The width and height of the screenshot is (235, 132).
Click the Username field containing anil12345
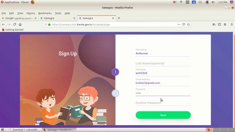(163, 73)
